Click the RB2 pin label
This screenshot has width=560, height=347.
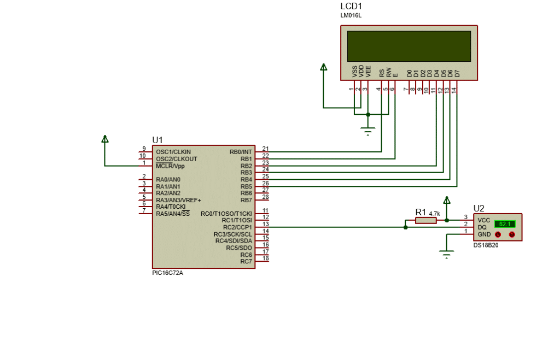coord(246,166)
